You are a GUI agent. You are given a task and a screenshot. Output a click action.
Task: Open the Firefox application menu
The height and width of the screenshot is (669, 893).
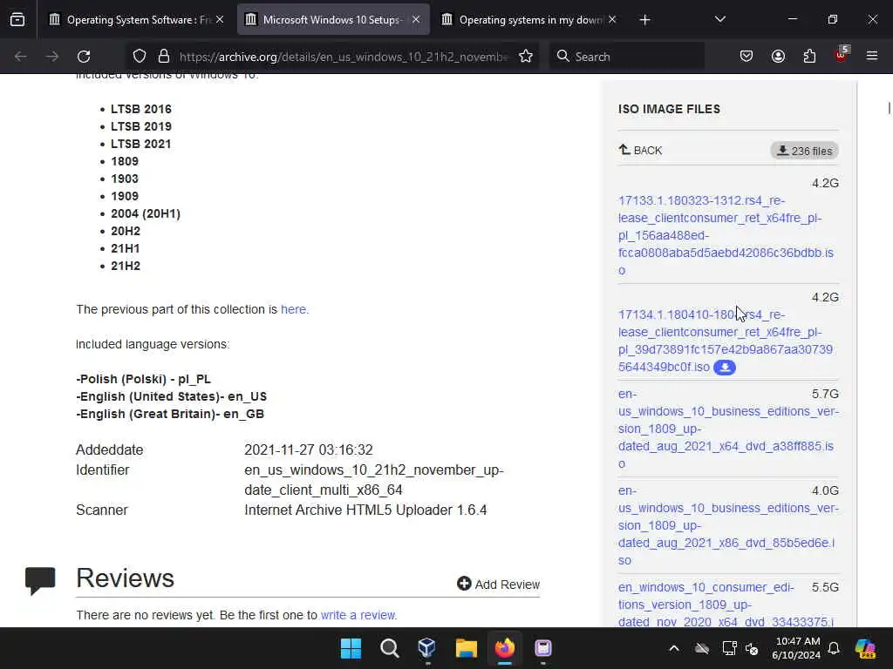pos(872,57)
